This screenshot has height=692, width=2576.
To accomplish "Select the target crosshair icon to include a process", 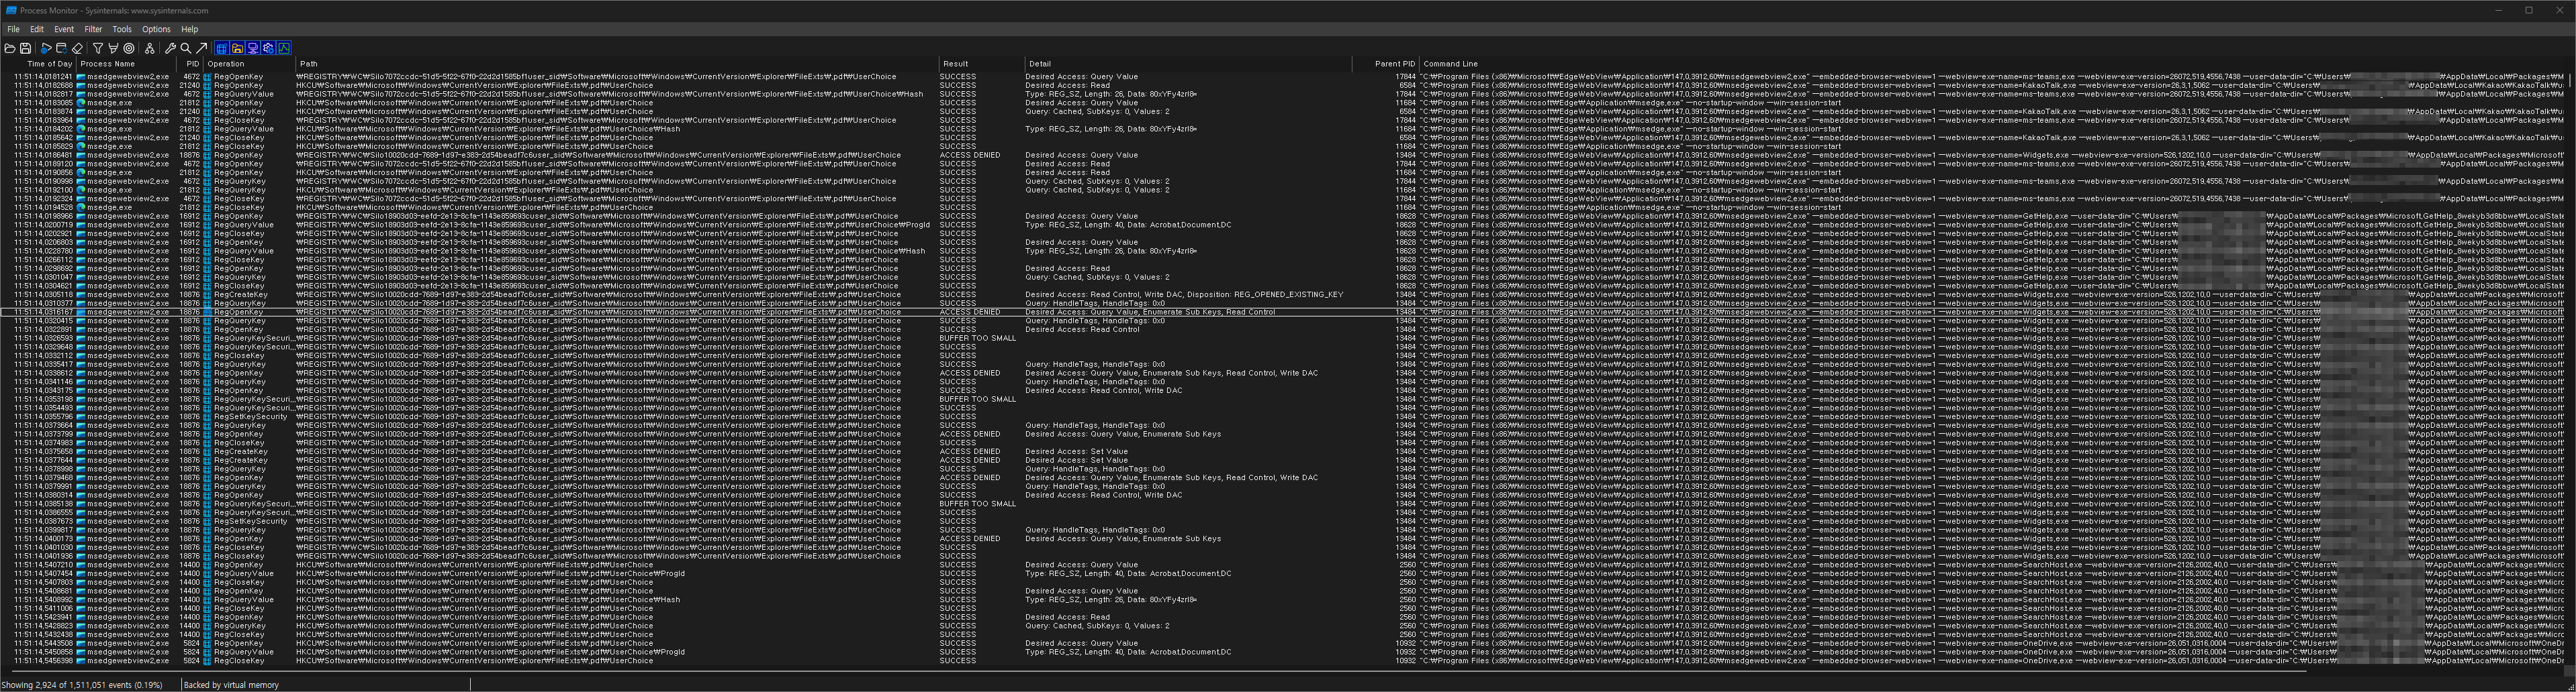I will pyautogui.click(x=129, y=48).
